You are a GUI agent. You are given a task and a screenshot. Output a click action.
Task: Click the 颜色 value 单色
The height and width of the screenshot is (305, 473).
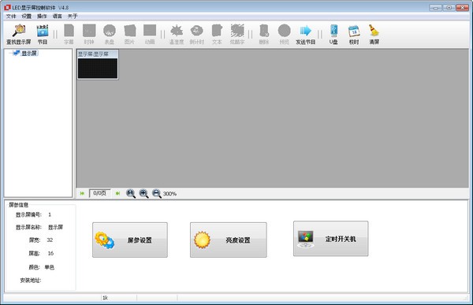click(50, 267)
